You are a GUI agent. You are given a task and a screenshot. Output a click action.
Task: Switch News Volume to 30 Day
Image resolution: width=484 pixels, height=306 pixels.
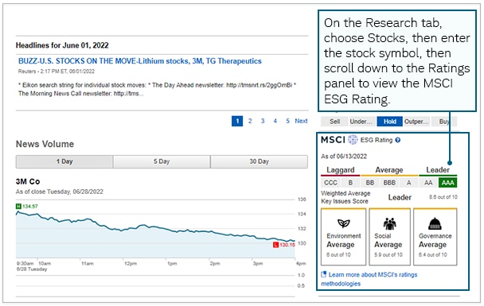(x=259, y=162)
